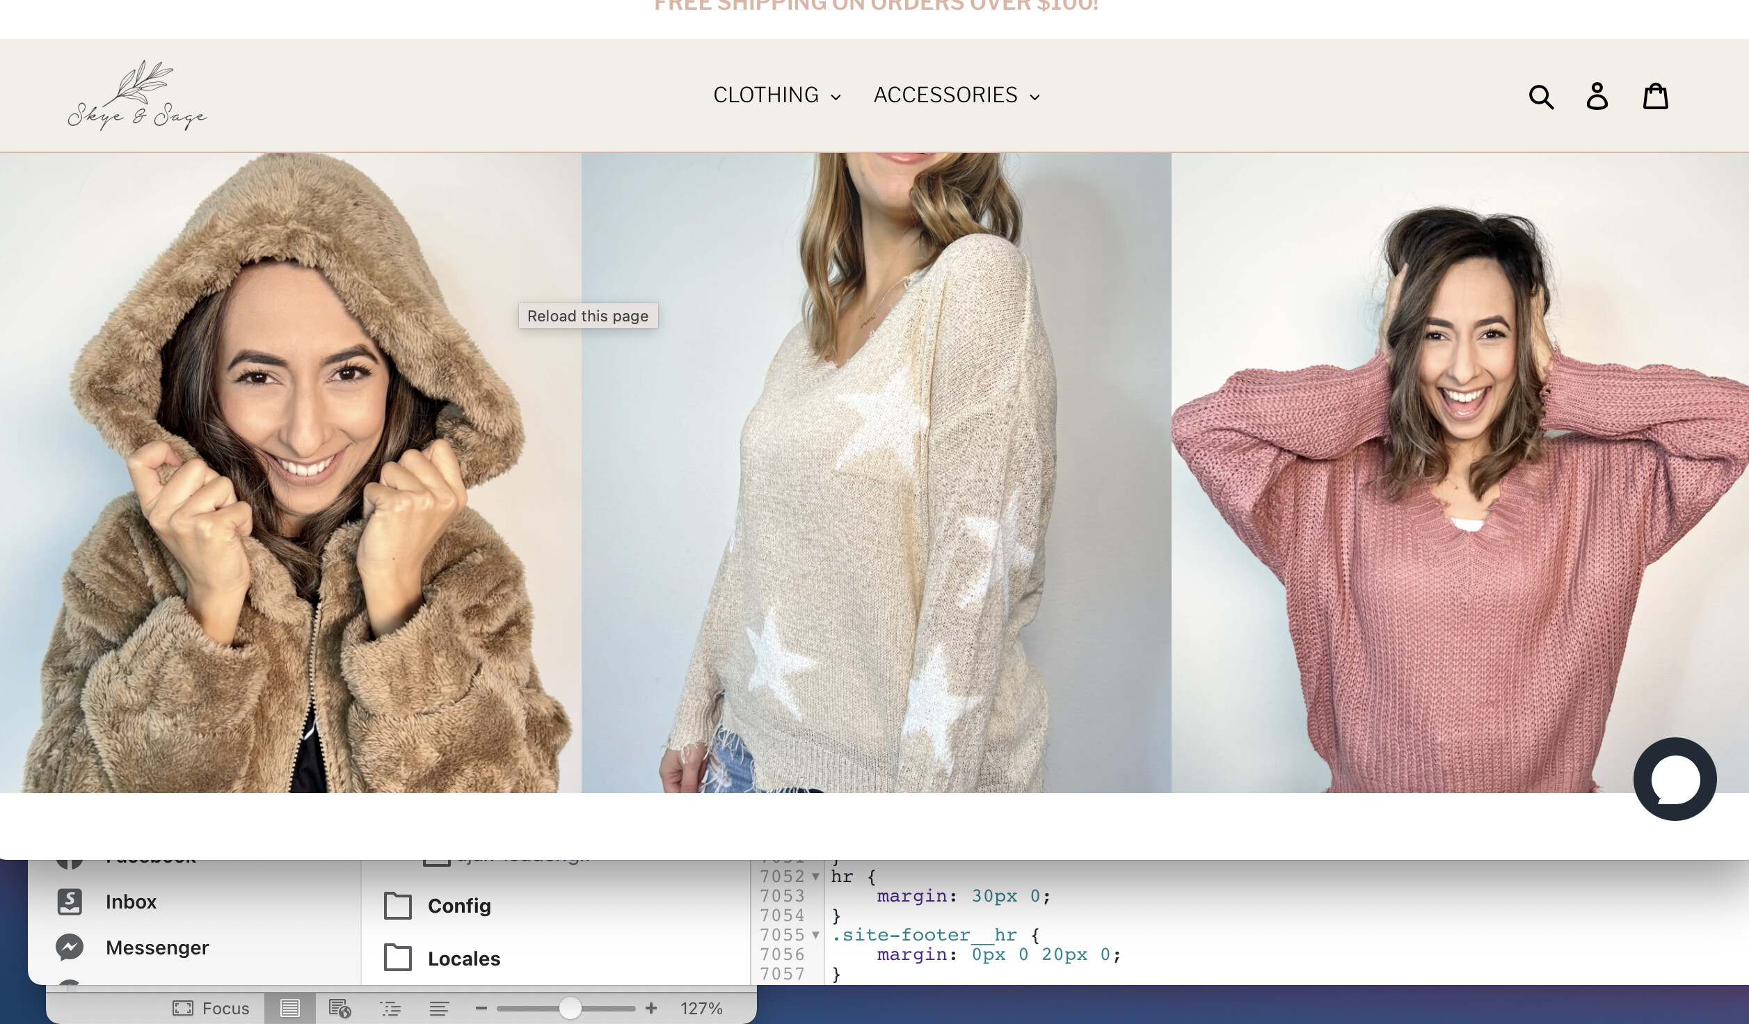Click the Skye & Sage logo
Screen dimensions: 1749x1024
tap(138, 96)
